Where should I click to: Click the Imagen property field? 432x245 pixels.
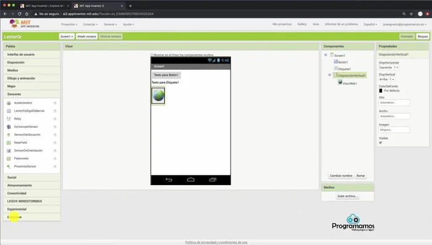[x=394, y=130]
